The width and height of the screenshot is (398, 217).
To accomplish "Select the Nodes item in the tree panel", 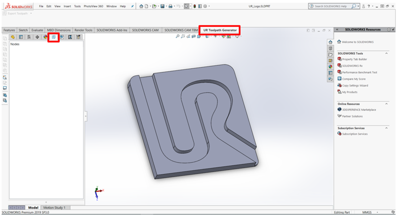I will pyautogui.click(x=15, y=44).
